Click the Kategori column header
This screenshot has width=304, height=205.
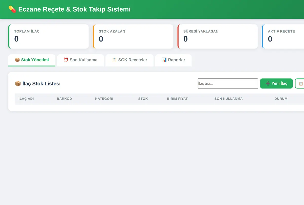104,99
